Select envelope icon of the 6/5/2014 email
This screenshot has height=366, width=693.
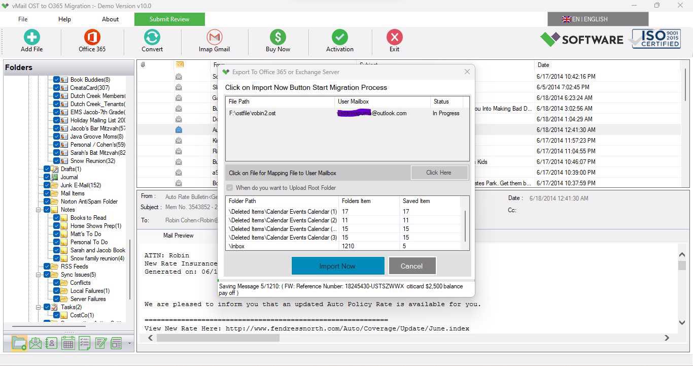[x=179, y=87]
